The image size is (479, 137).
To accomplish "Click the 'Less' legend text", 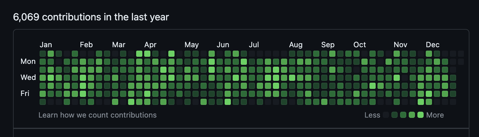I will point(372,115).
